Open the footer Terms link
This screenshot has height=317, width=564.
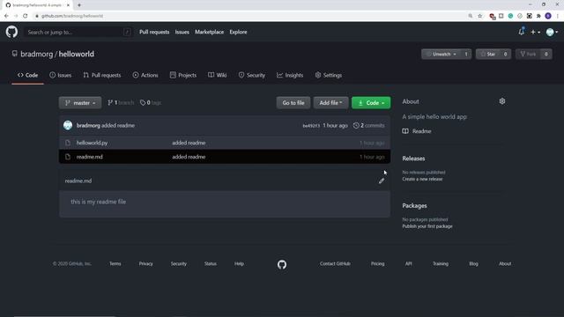[x=115, y=263]
